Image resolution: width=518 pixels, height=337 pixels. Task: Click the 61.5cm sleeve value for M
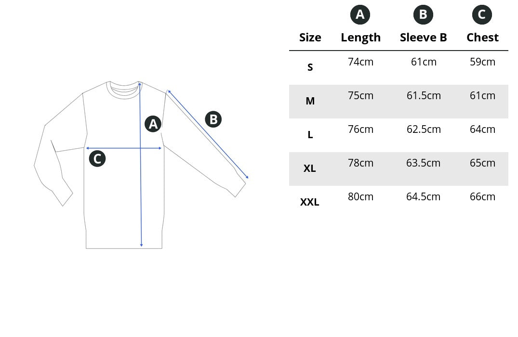(424, 96)
